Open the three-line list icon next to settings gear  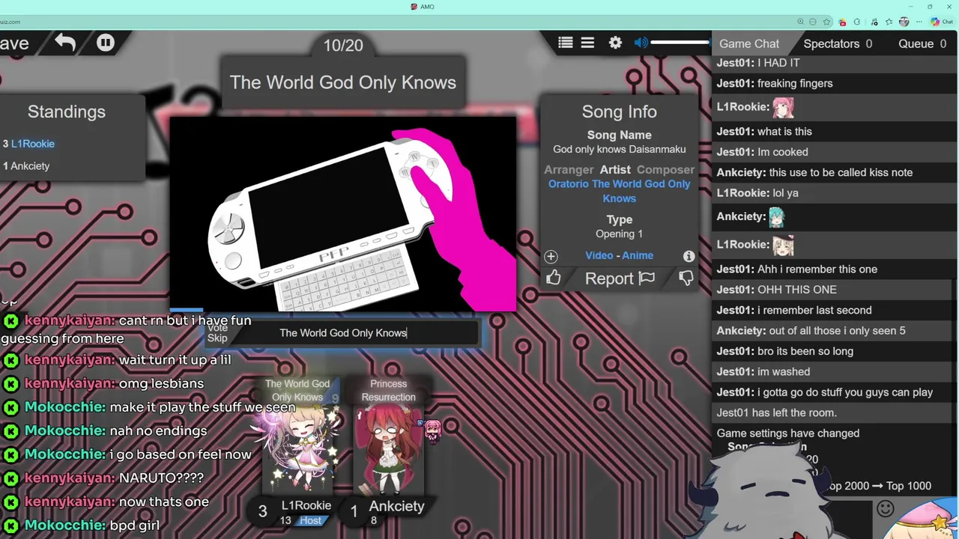587,43
